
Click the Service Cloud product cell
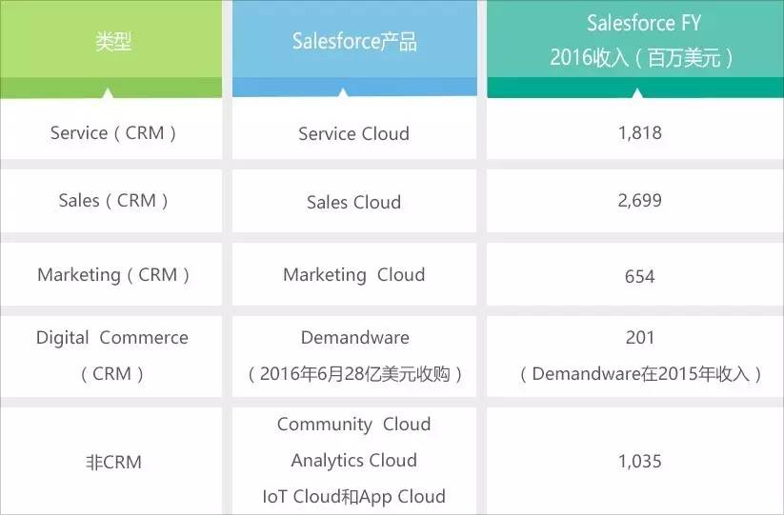[353, 133]
